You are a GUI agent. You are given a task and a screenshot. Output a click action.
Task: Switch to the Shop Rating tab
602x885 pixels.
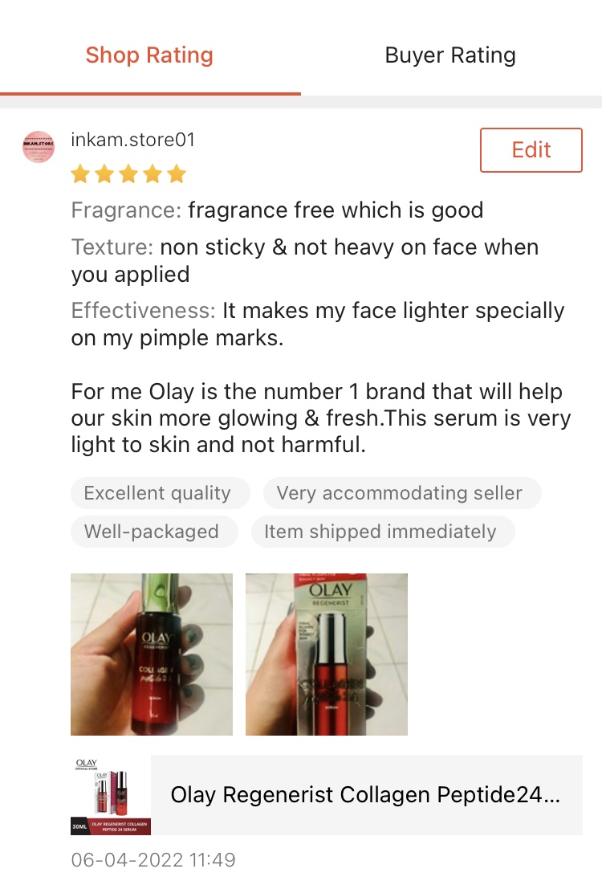coord(149,55)
